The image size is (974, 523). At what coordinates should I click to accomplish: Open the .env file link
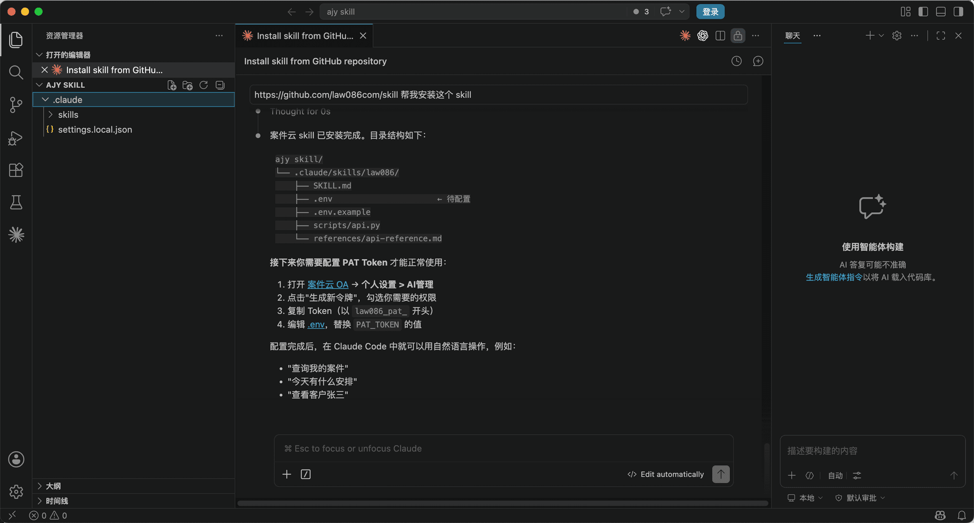(x=316, y=325)
